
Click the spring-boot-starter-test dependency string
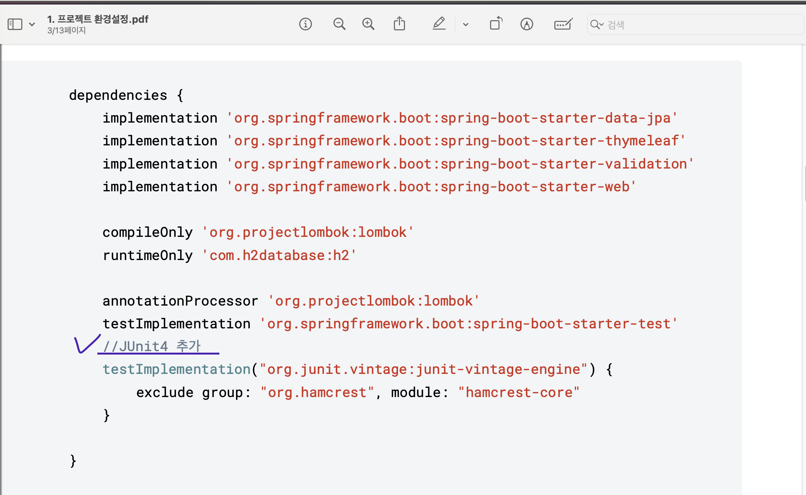pyautogui.click(x=468, y=324)
